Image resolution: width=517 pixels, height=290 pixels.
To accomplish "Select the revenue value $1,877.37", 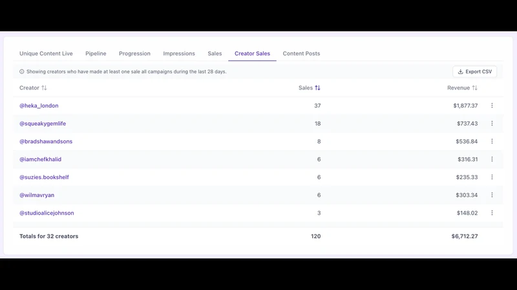I will pos(465,106).
